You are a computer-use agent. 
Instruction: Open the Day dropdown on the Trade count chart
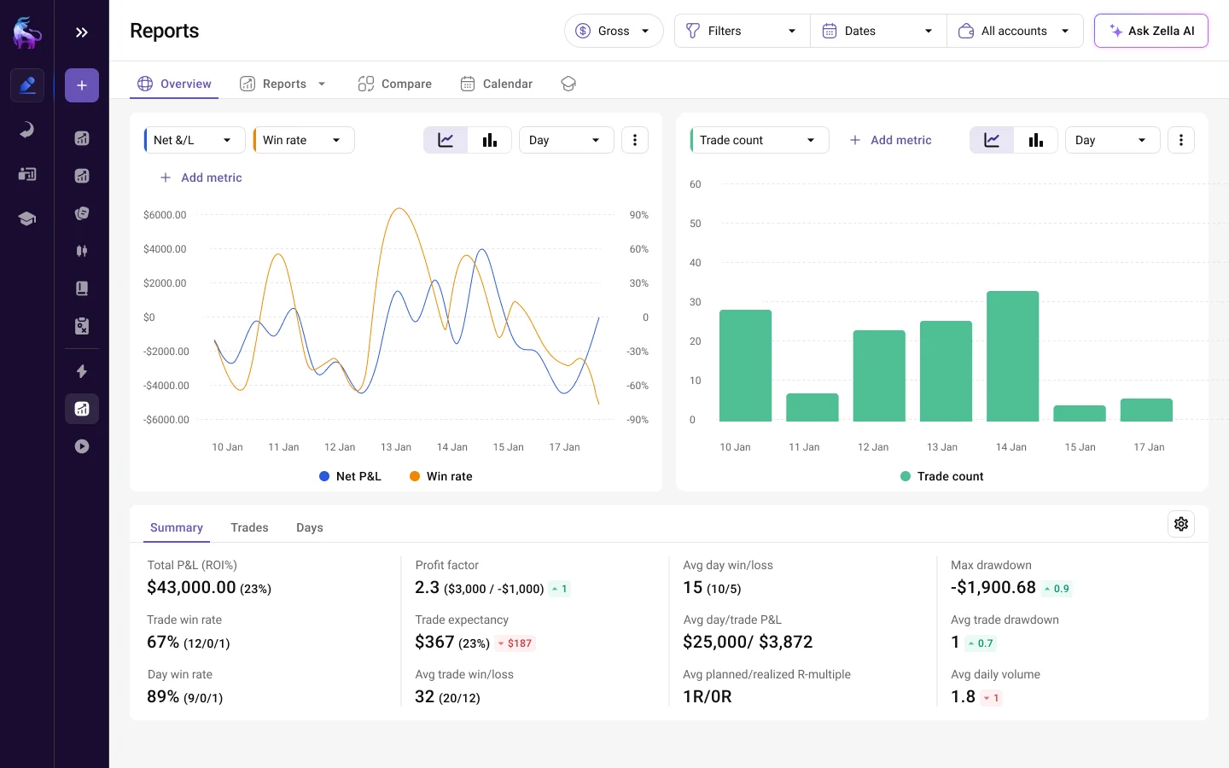(x=1113, y=140)
